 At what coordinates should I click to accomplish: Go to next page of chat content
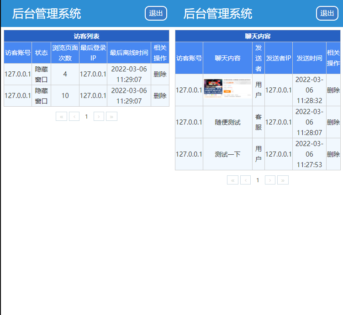point(270,180)
